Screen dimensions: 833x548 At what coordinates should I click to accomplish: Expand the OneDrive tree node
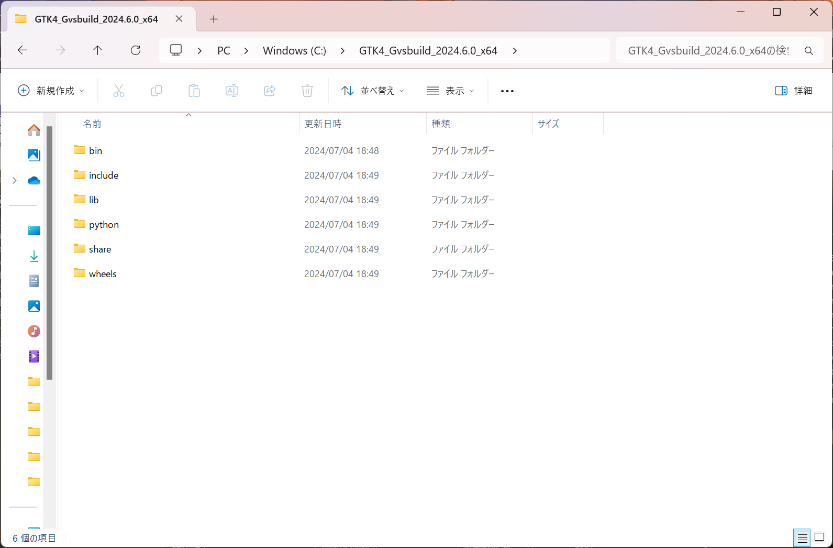pos(15,181)
